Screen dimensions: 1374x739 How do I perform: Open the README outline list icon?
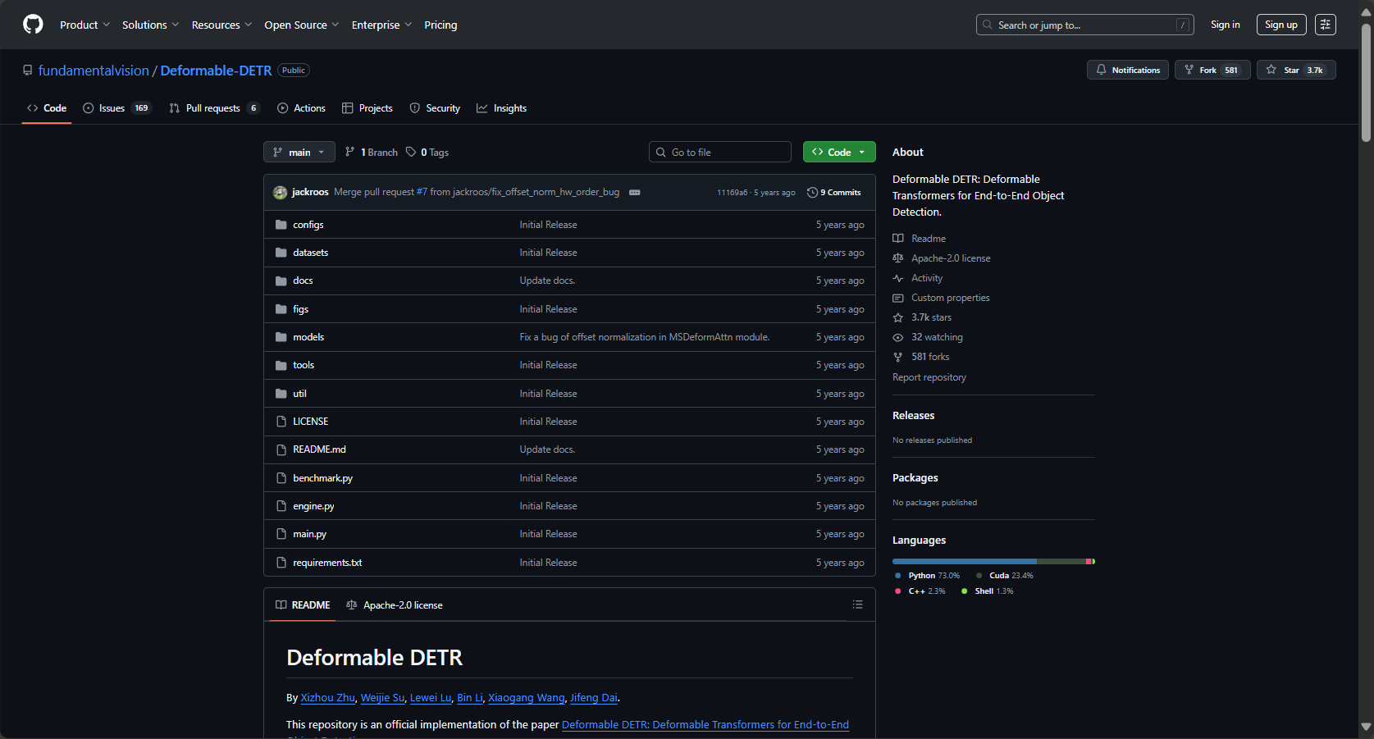point(857,604)
